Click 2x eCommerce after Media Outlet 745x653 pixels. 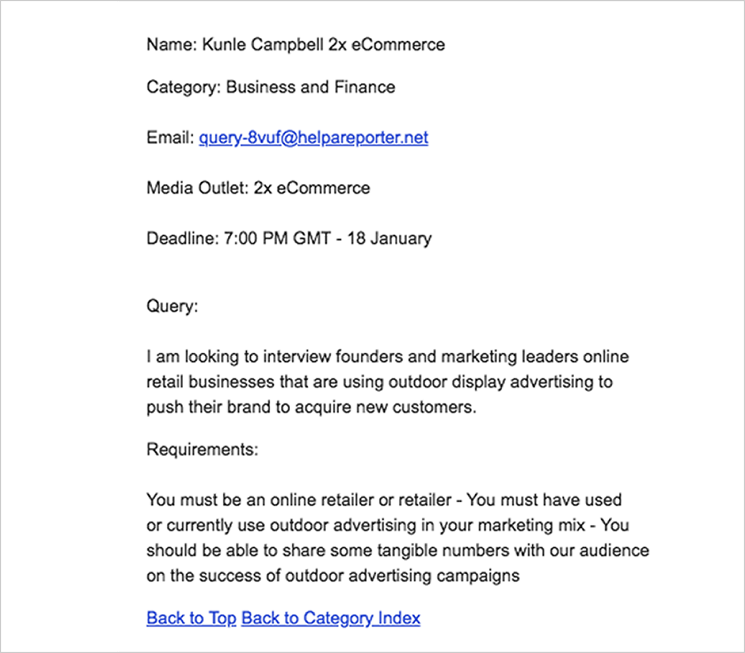click(312, 188)
